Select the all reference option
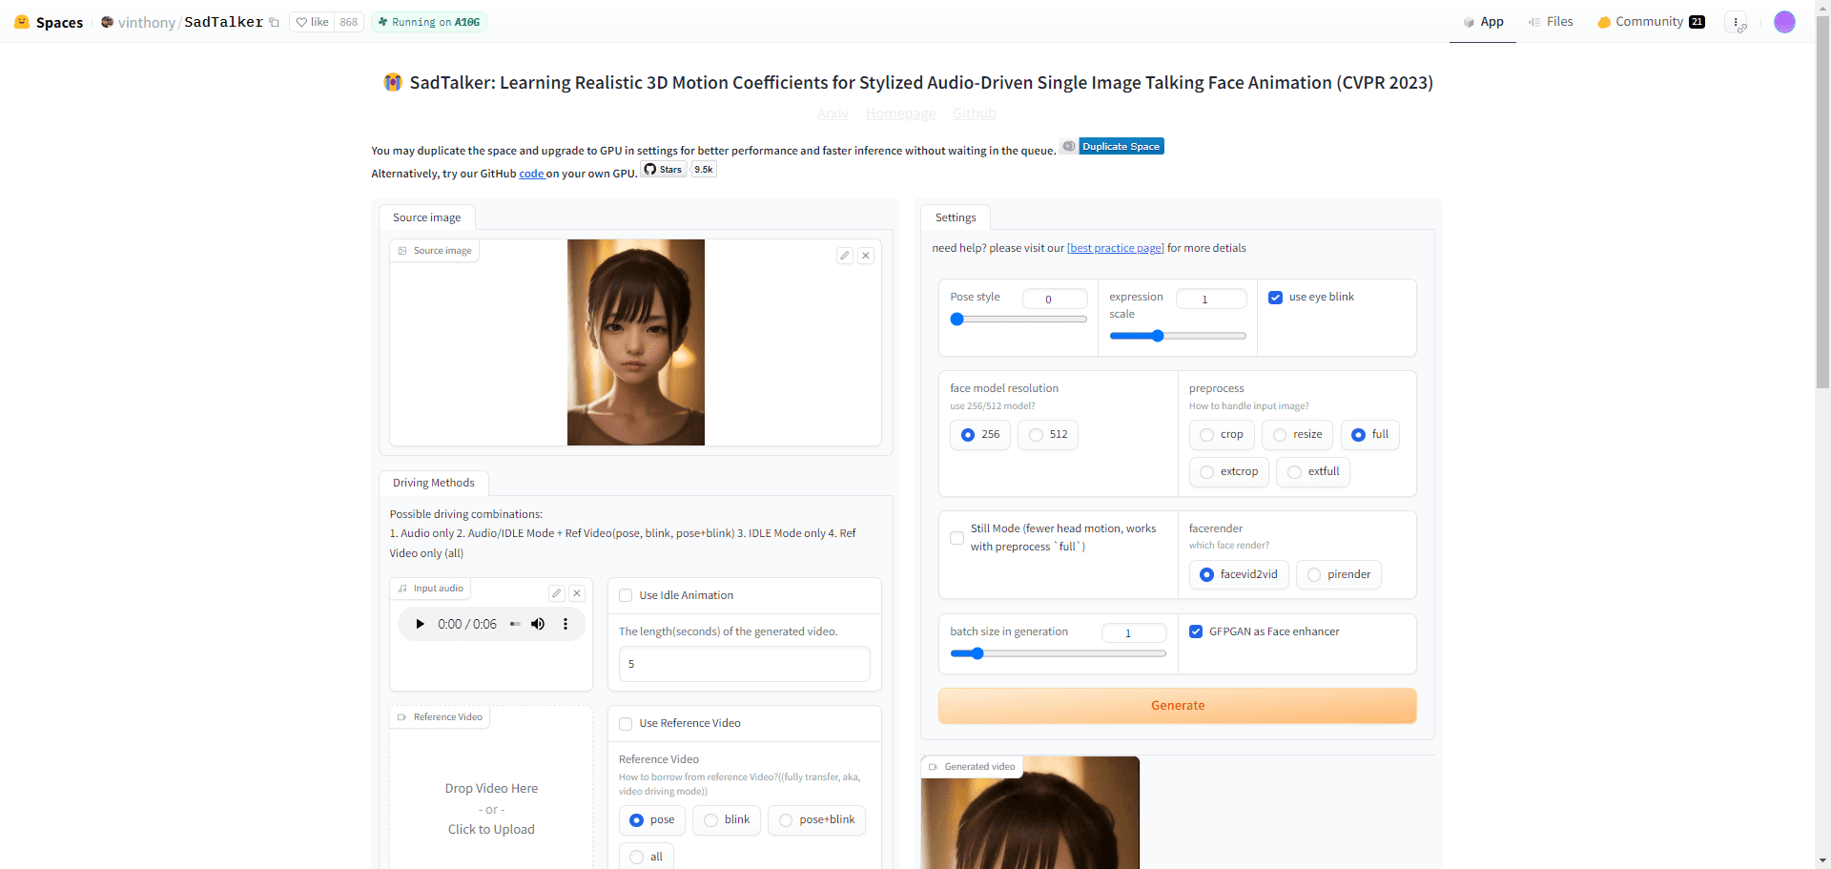Viewport: 1831px width, 869px height. click(647, 857)
